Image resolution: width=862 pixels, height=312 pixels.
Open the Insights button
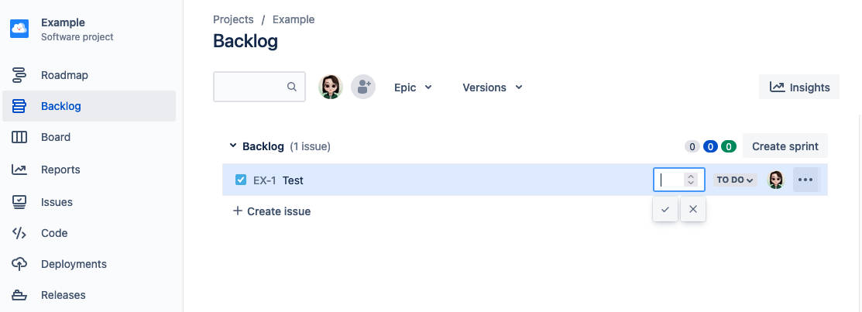(799, 87)
